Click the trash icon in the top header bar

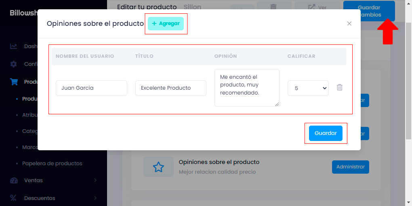pyautogui.click(x=273, y=7)
